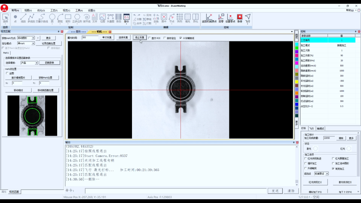The width and height of the screenshot is (361, 203).
Task: Click the 单次采集 single capture button
Action: pyautogui.click(x=107, y=38)
